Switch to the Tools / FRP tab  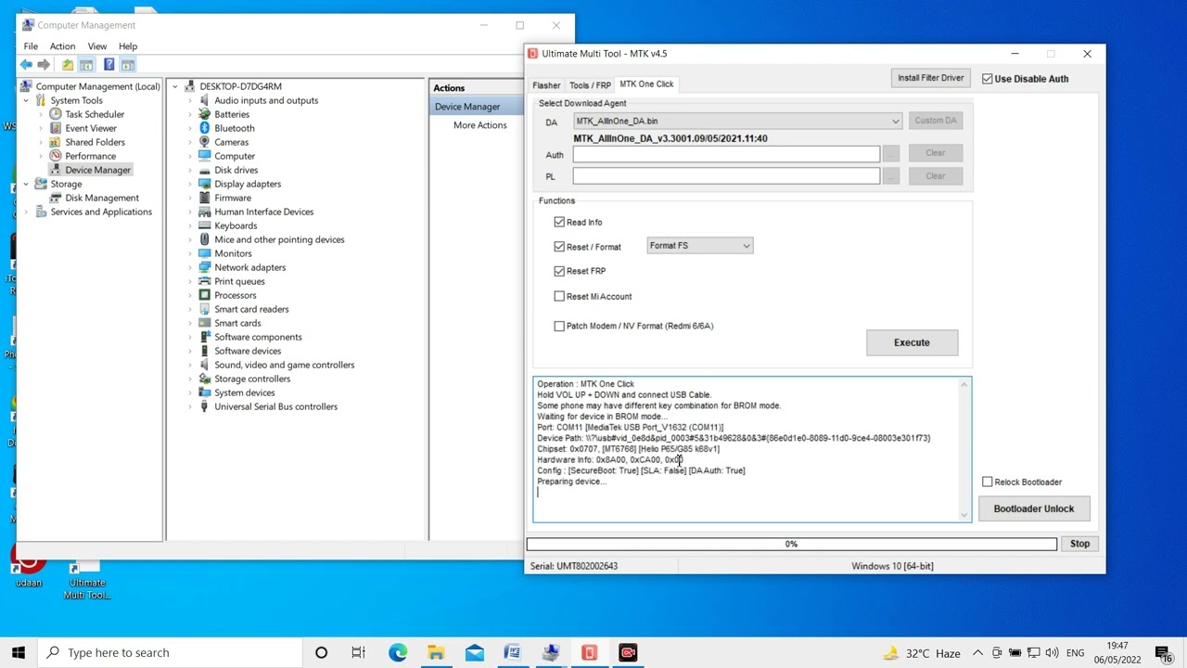click(x=590, y=85)
